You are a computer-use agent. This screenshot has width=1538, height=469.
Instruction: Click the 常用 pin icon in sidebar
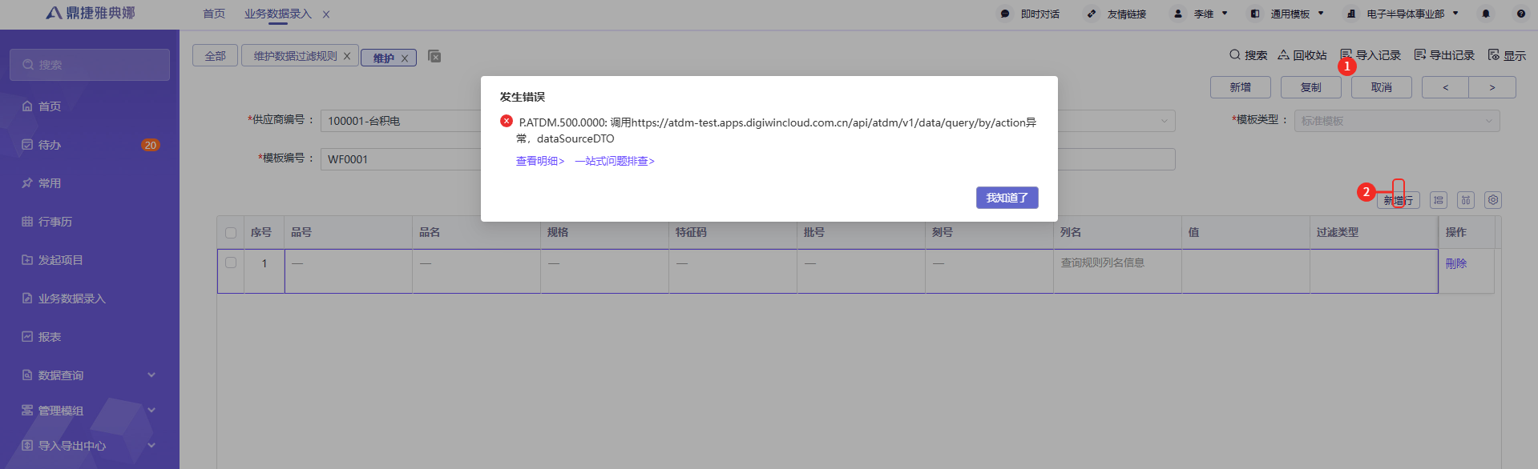pos(27,183)
